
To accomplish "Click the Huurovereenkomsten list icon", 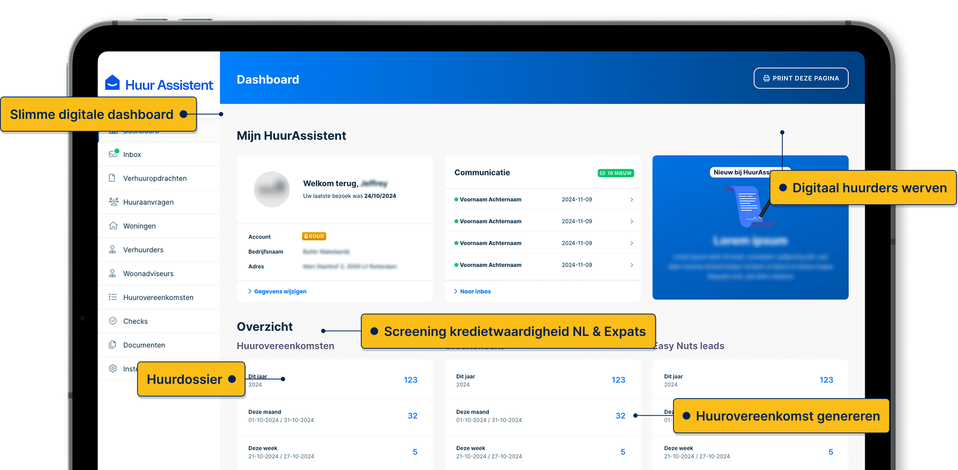I will pyautogui.click(x=113, y=297).
